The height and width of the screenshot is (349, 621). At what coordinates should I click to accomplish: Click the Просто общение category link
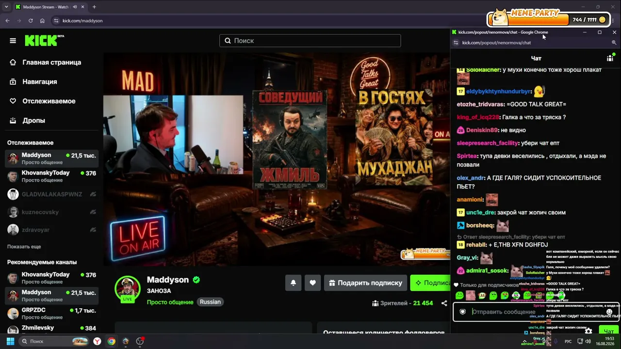(170, 302)
